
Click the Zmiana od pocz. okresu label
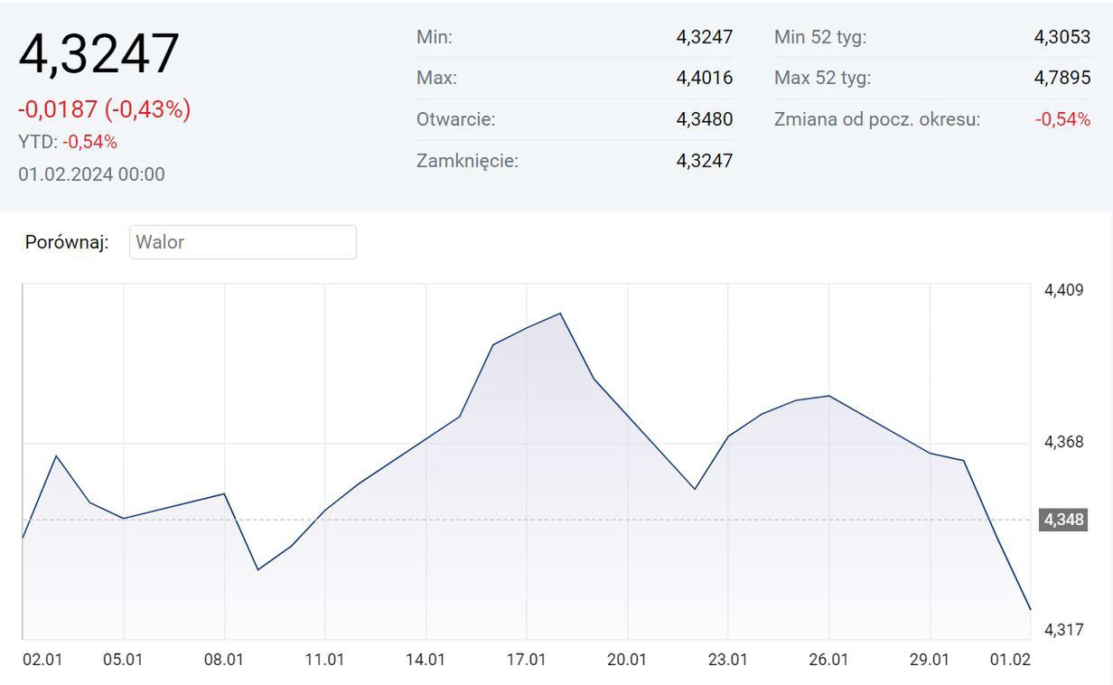click(x=876, y=119)
